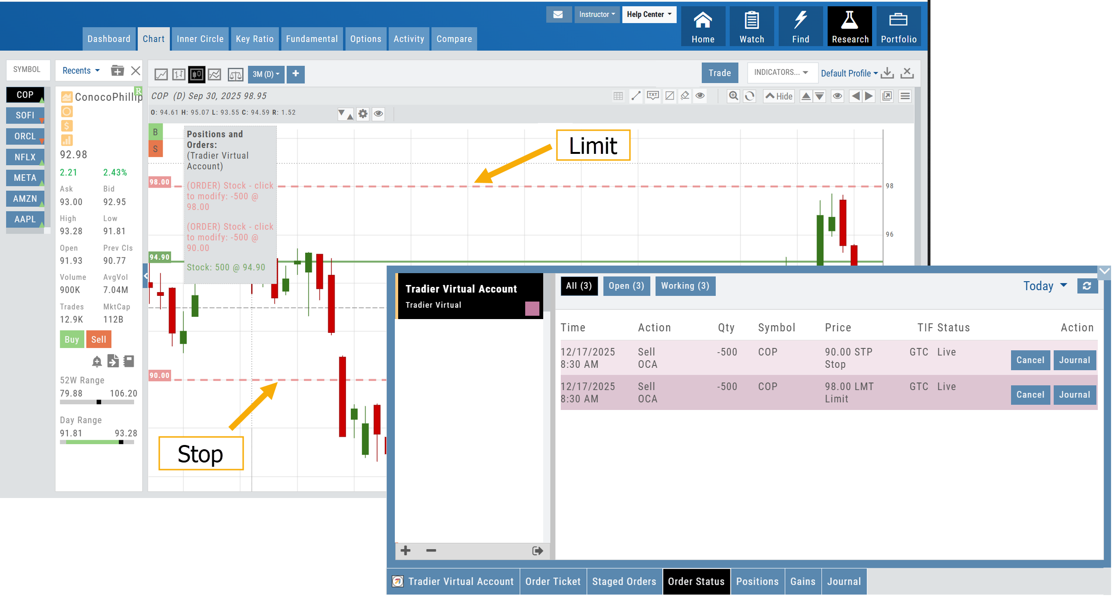Open the 3M (D) timeframe dropdown
Screen dimensions: 1112x596
(x=266, y=74)
